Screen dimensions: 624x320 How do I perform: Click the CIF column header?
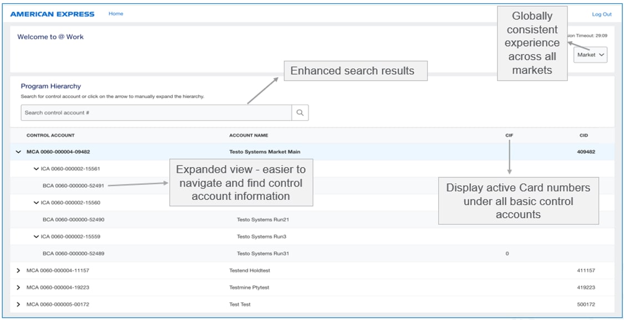(509, 136)
